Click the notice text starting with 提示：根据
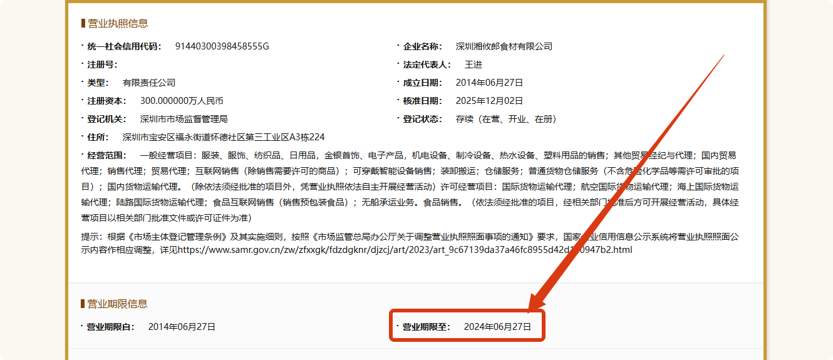Screen dimensions: 833x360 pos(410,243)
